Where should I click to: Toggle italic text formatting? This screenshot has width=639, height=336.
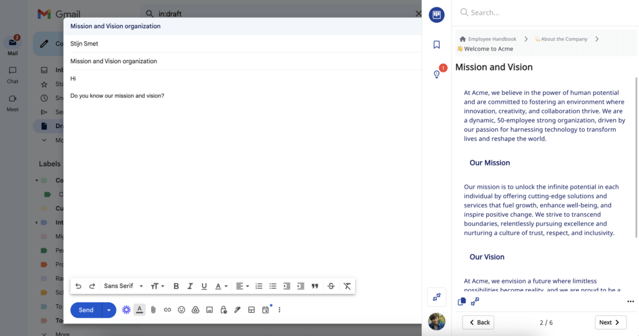pos(190,286)
